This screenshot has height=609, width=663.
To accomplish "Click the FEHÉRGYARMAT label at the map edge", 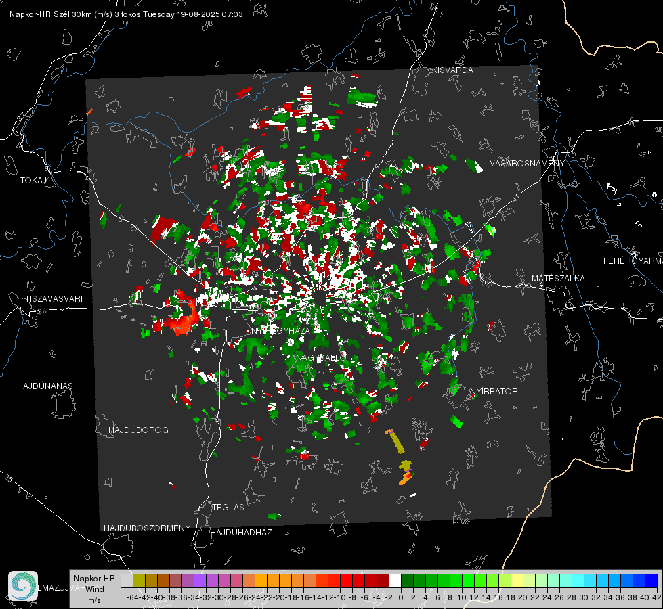I will pyautogui.click(x=633, y=261).
